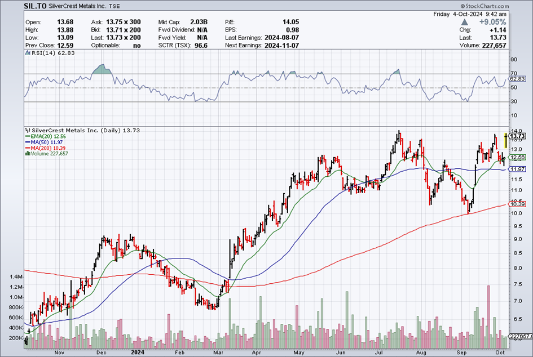Click the Volume 227,657 value in the header
This screenshot has width=533, height=357.
click(494, 45)
